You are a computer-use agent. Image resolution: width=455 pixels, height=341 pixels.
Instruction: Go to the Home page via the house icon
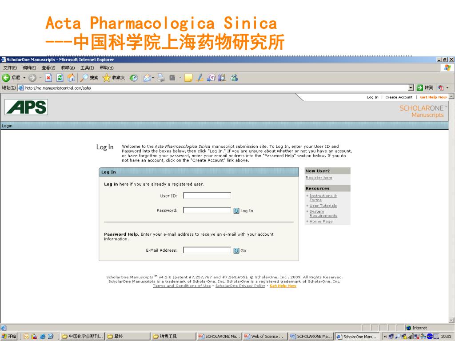click(x=71, y=78)
